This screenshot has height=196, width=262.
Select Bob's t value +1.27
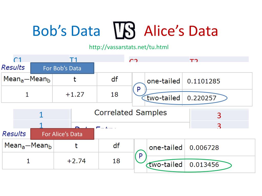click(75, 94)
